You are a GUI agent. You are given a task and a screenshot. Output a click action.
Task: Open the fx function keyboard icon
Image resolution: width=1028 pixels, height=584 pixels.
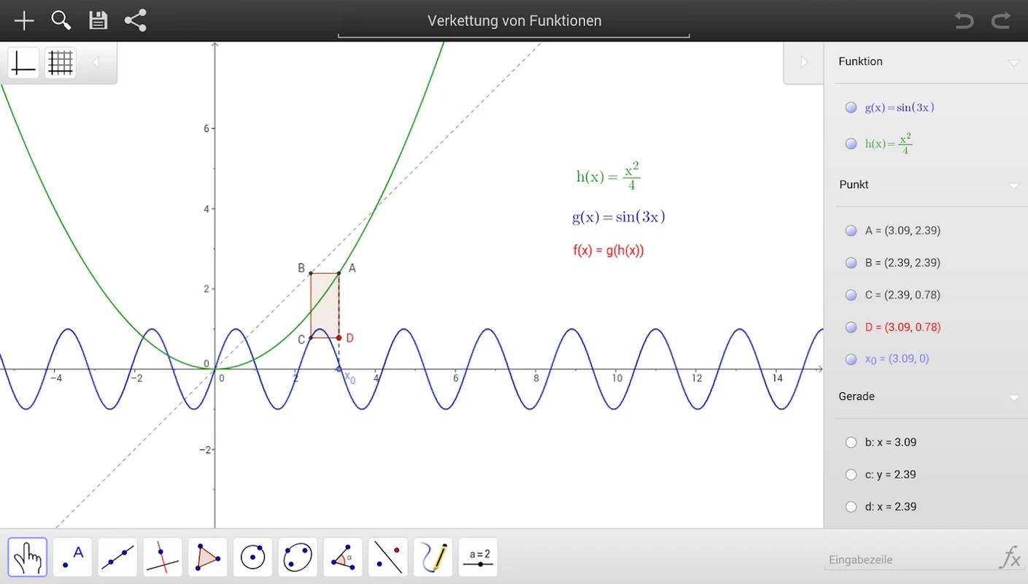[x=1010, y=558]
